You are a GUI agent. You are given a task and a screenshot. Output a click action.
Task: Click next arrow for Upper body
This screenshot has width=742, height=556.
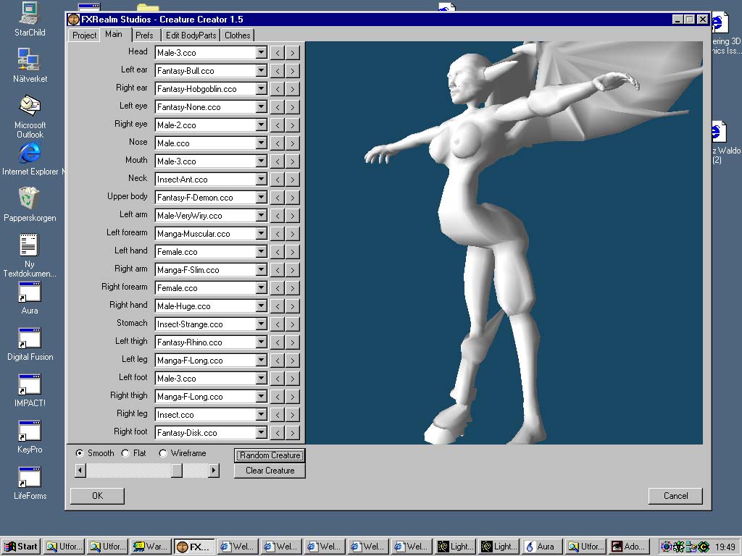292,198
